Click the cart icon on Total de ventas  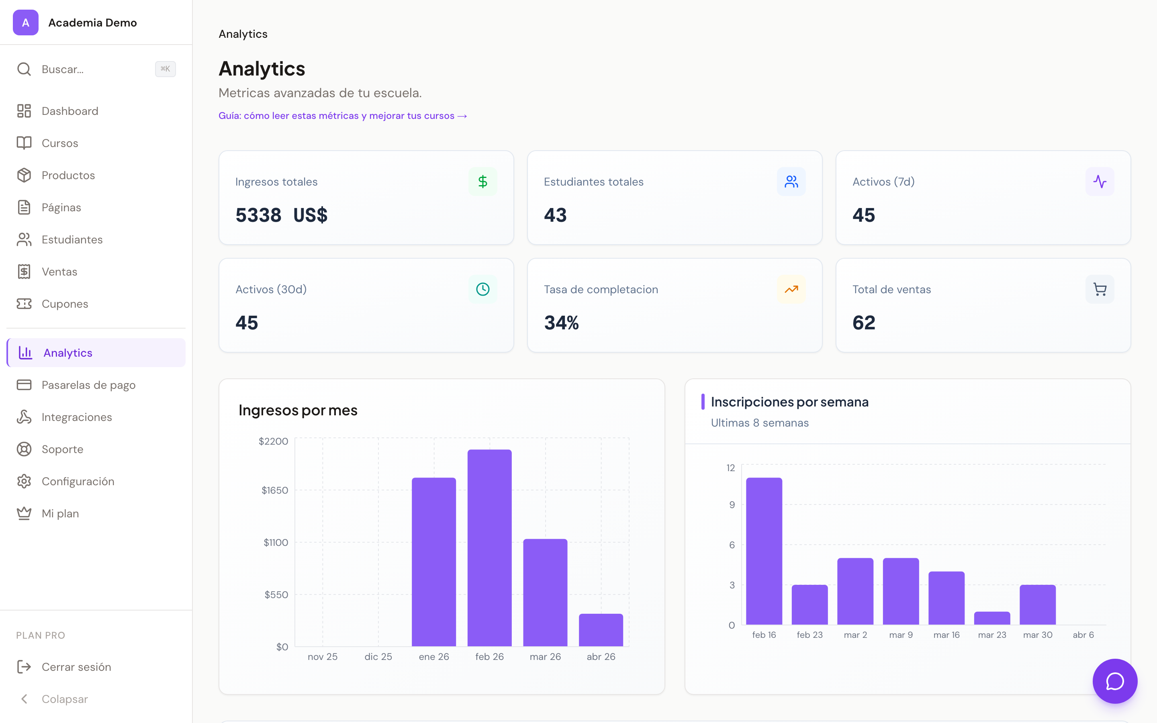(1100, 289)
